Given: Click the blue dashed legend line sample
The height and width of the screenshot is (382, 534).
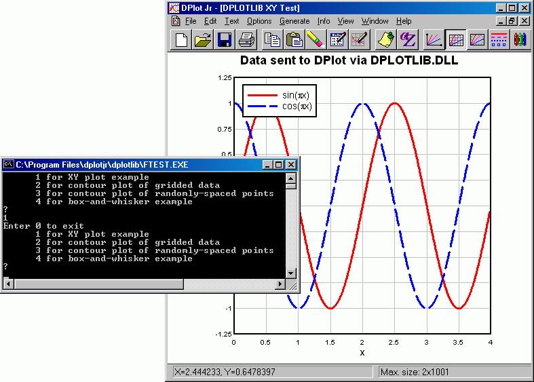Looking at the screenshot, I should coord(262,107).
